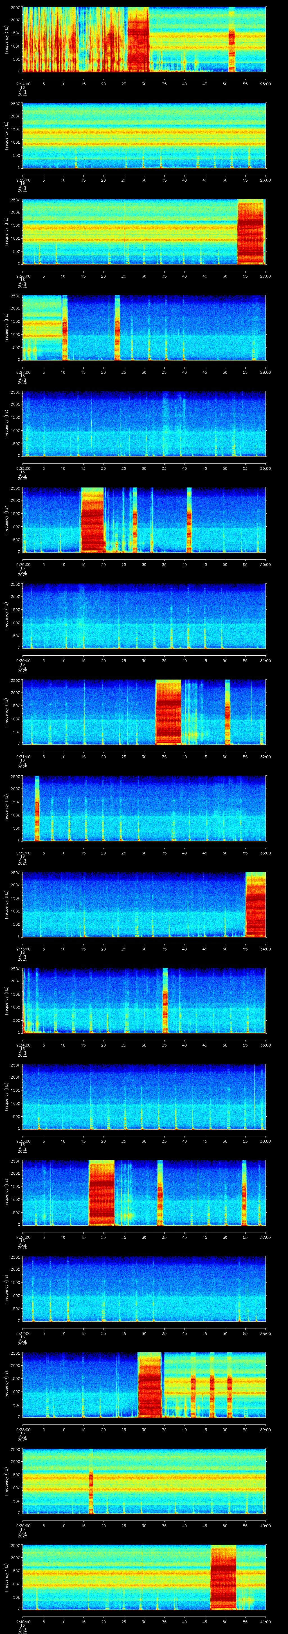Click Frequency (Hz) axis label of 9:24:00 panel
This screenshot has height=1634, width=288.
(6, 39)
